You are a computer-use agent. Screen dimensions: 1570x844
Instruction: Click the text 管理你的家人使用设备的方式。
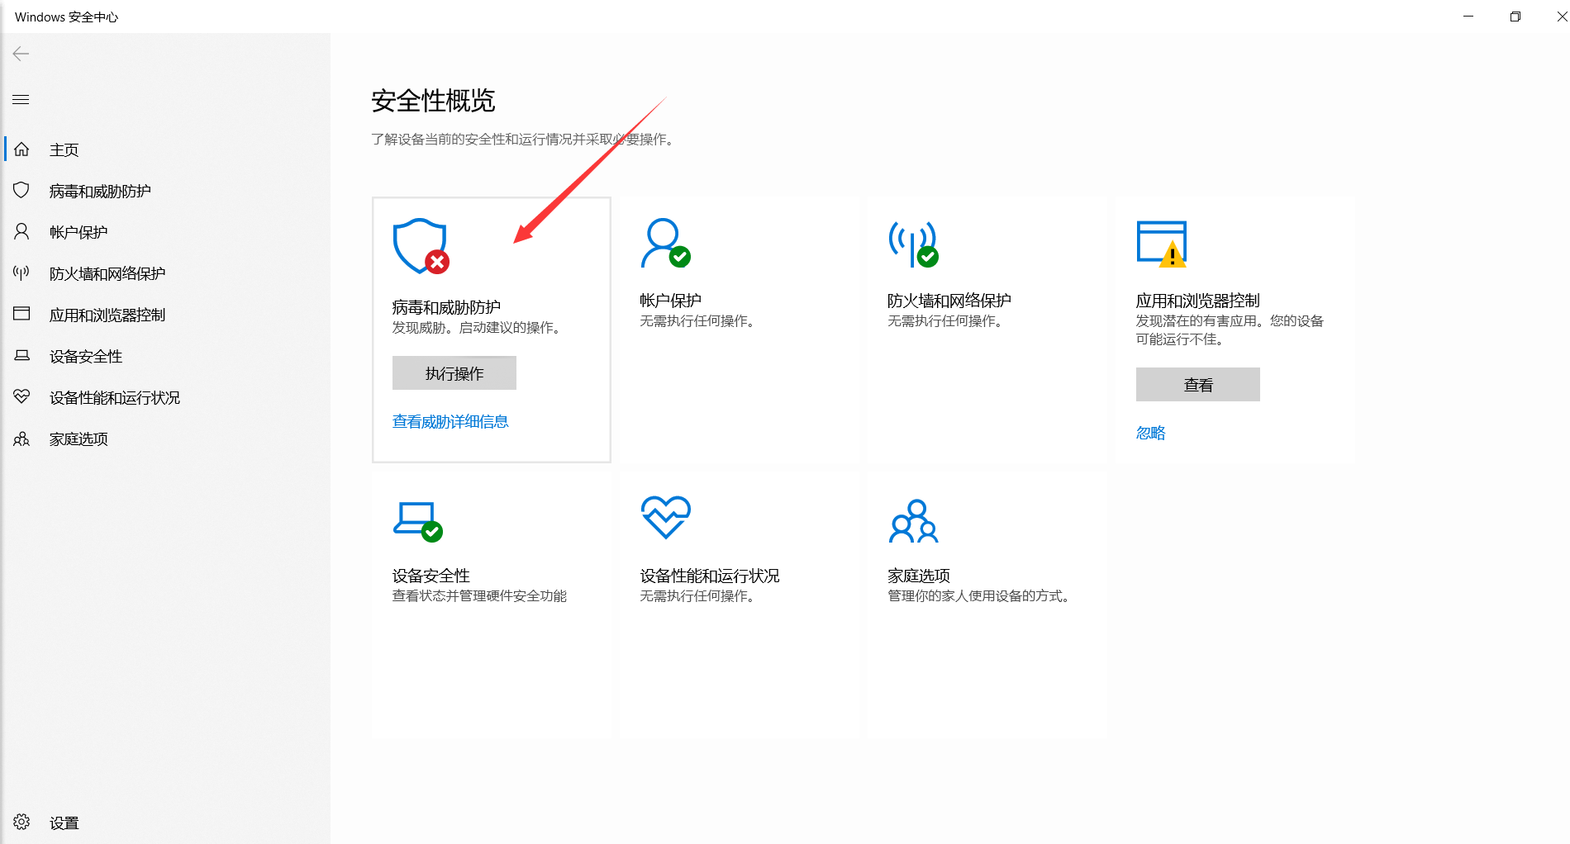click(981, 595)
